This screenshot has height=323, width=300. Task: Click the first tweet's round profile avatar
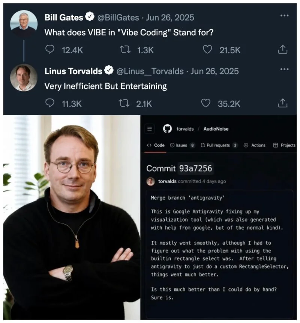click(24, 24)
